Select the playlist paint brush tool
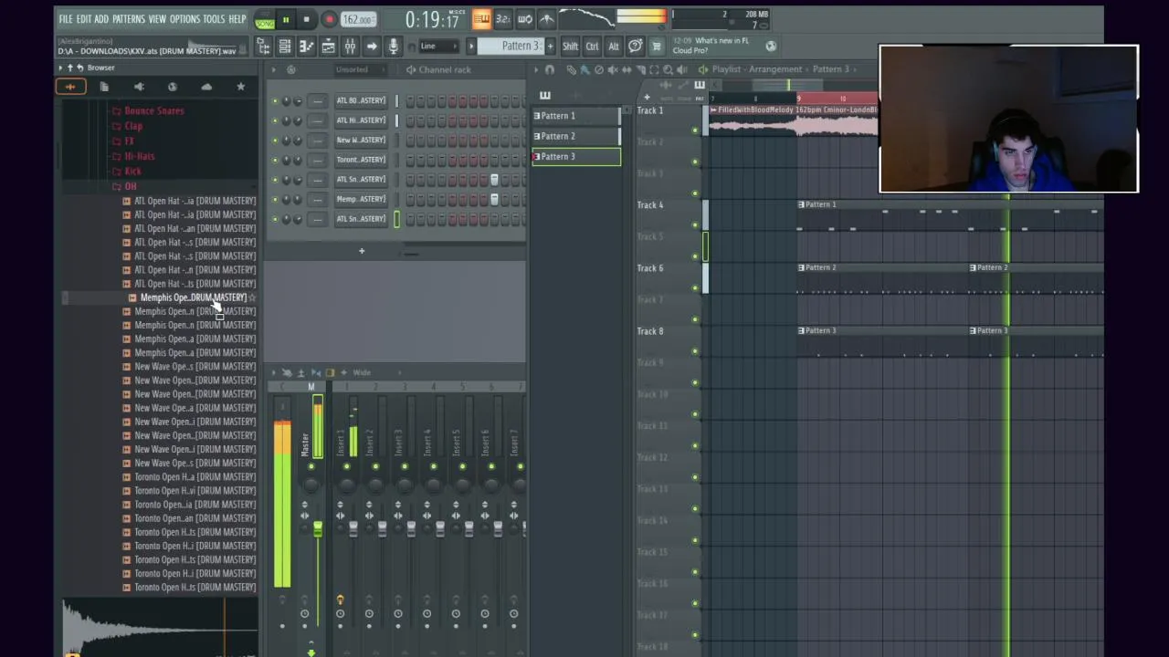1169x657 pixels. tap(584, 69)
